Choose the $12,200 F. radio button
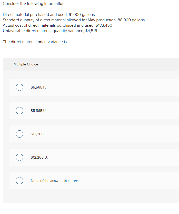Viewport: 179px width, 214px height. click(x=19, y=134)
